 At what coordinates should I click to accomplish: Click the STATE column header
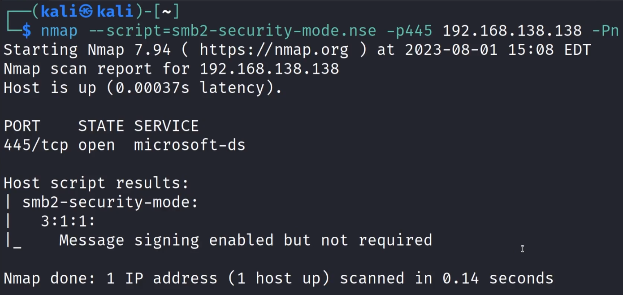click(x=101, y=126)
